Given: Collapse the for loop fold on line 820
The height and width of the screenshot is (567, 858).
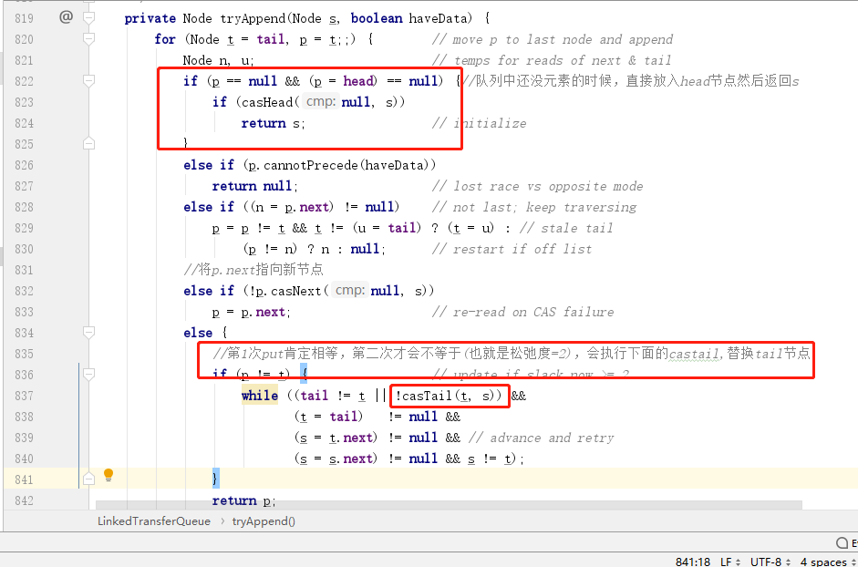Looking at the screenshot, I should point(88,39).
